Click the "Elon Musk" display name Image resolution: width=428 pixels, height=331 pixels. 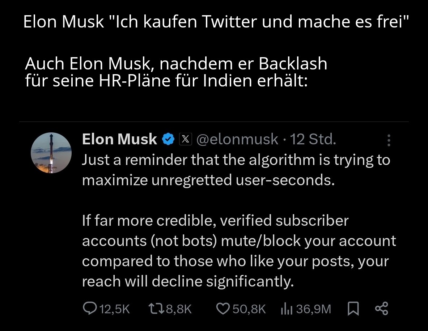(120, 139)
